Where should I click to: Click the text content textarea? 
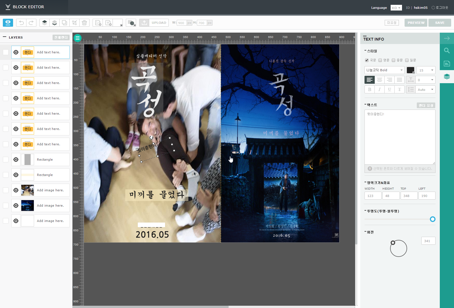(400, 137)
